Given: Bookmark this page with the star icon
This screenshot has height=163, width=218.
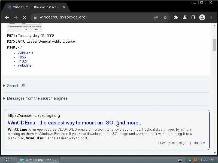Looking at the screenshot, I should pyautogui.click(x=165, y=17).
